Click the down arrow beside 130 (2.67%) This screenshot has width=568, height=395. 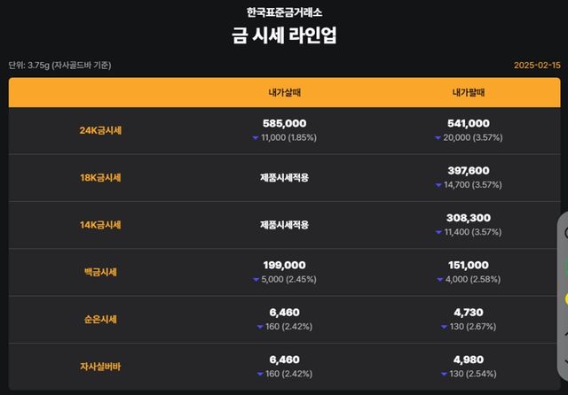[x=446, y=327]
